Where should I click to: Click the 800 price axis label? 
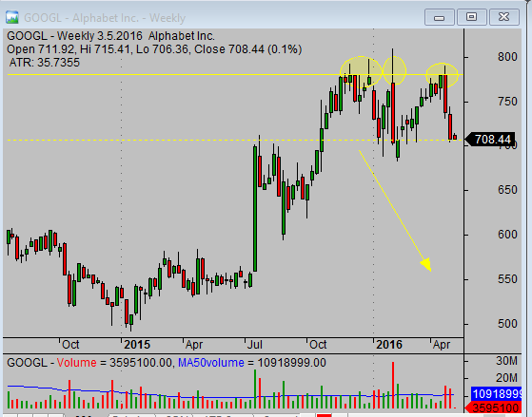(507, 57)
